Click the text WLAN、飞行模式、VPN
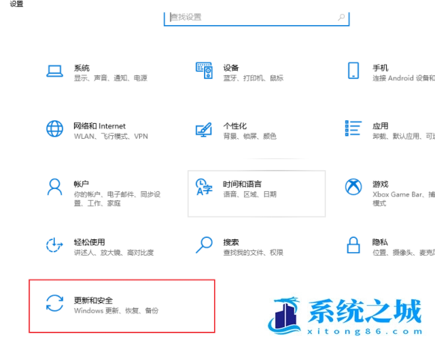435x340 pixels. (x=111, y=136)
